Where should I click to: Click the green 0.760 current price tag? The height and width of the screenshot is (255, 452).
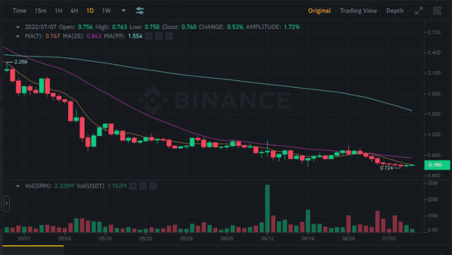(x=435, y=165)
